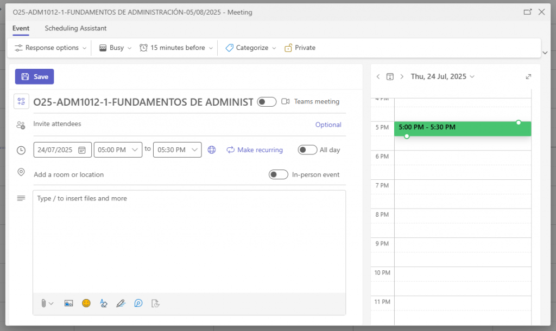
Task: Click the event type icon beside title
Action: coord(21,101)
